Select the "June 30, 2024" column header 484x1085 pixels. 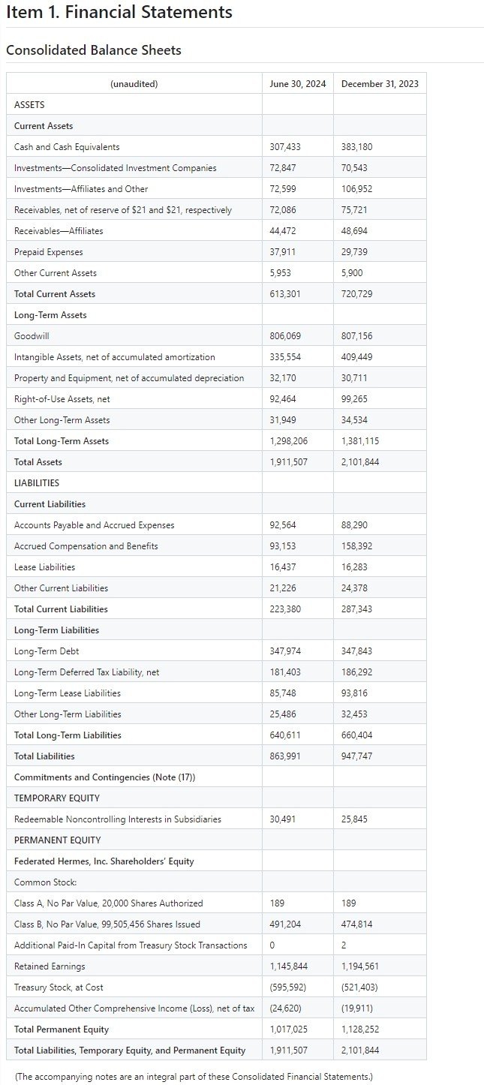point(298,84)
